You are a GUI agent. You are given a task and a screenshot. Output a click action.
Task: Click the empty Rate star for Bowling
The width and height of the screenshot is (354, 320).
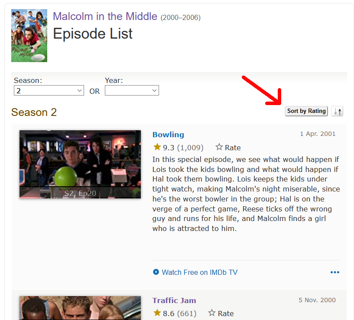pos(219,147)
